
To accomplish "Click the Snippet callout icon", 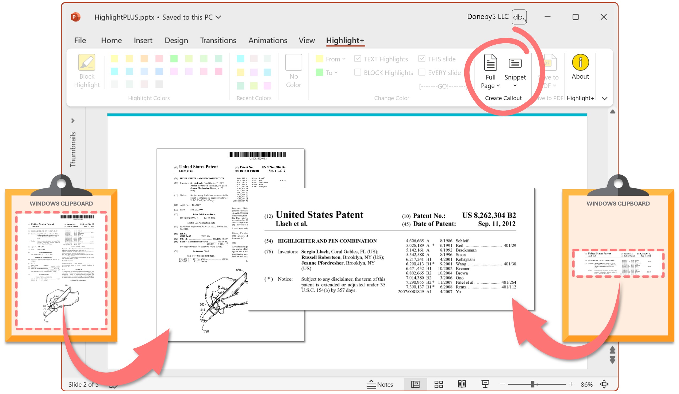I will click(x=515, y=63).
